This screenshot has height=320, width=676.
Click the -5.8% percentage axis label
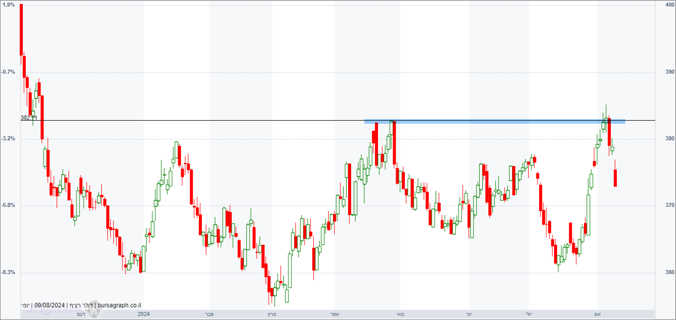coord(8,205)
